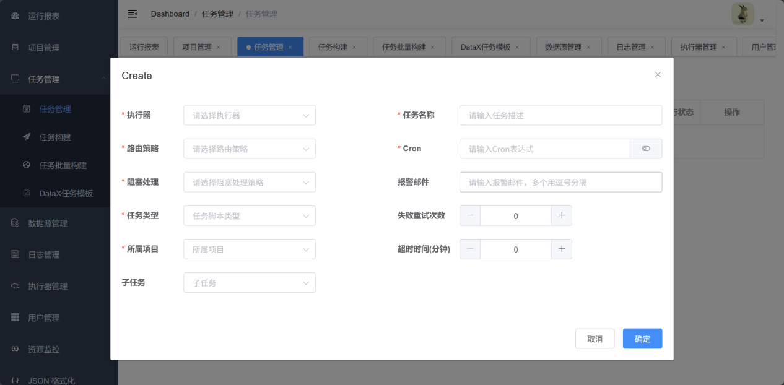Click the 报警邮件 email input field
The width and height of the screenshot is (784, 385).
pos(560,182)
